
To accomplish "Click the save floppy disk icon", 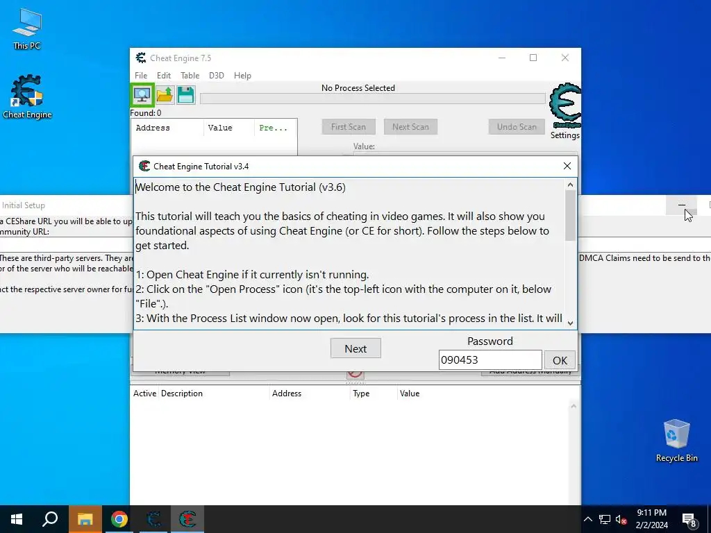I will tap(186, 95).
